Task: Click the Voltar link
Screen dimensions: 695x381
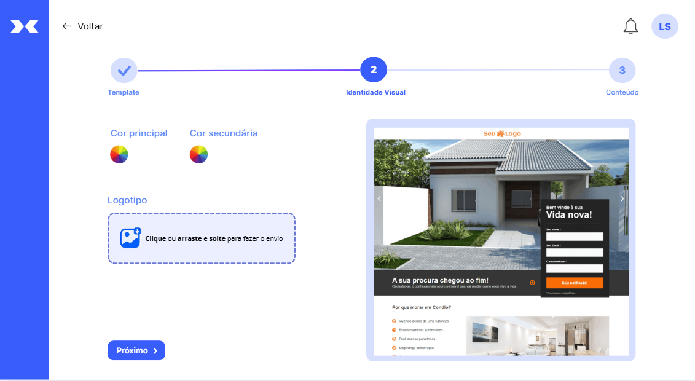Action: coord(90,26)
